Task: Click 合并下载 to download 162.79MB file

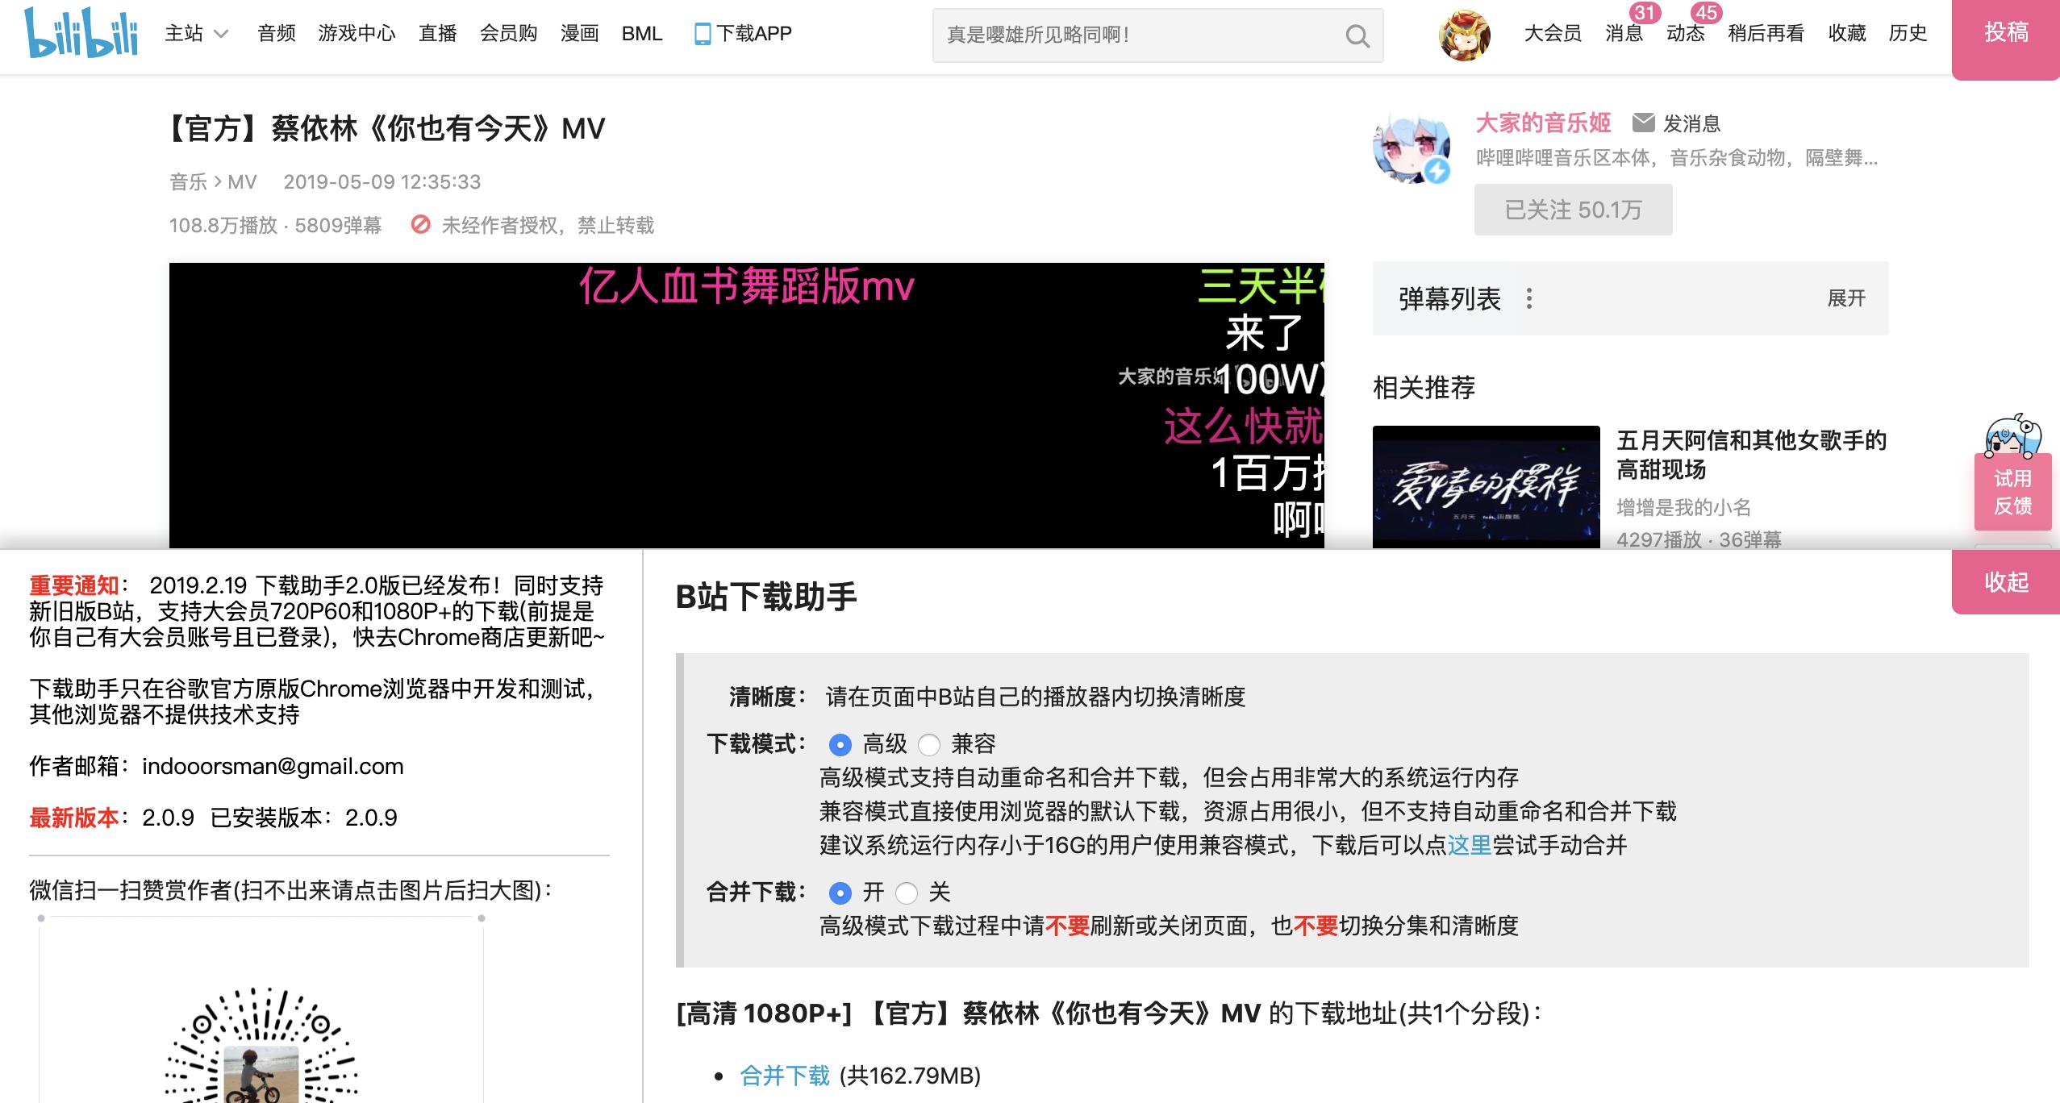Action: click(x=783, y=1075)
